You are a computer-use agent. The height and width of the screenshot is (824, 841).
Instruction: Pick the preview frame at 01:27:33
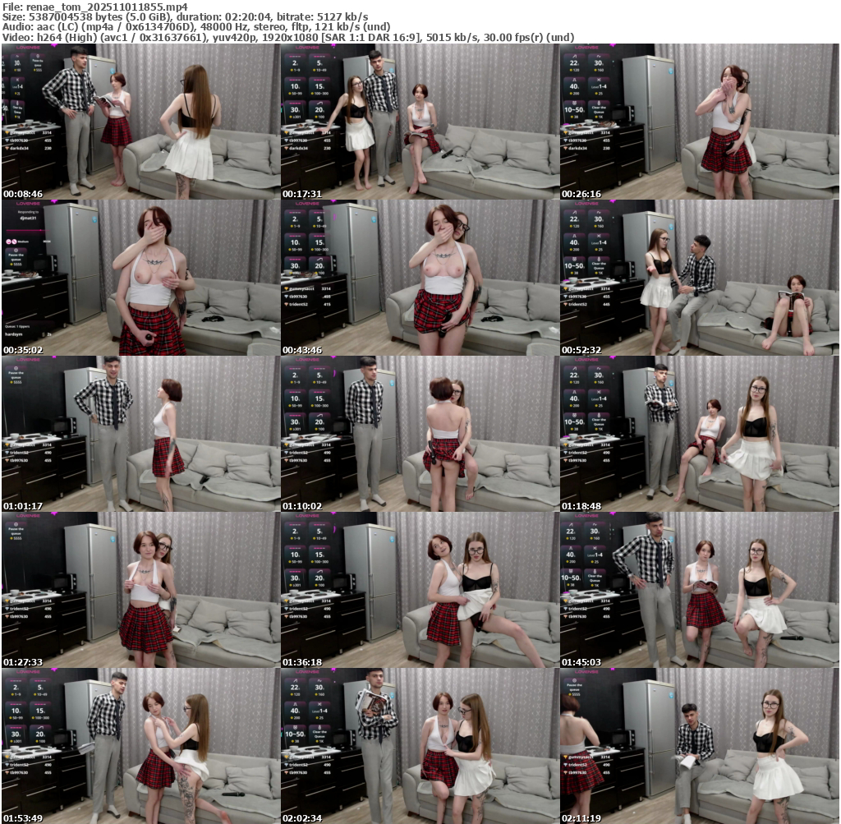tap(140, 590)
